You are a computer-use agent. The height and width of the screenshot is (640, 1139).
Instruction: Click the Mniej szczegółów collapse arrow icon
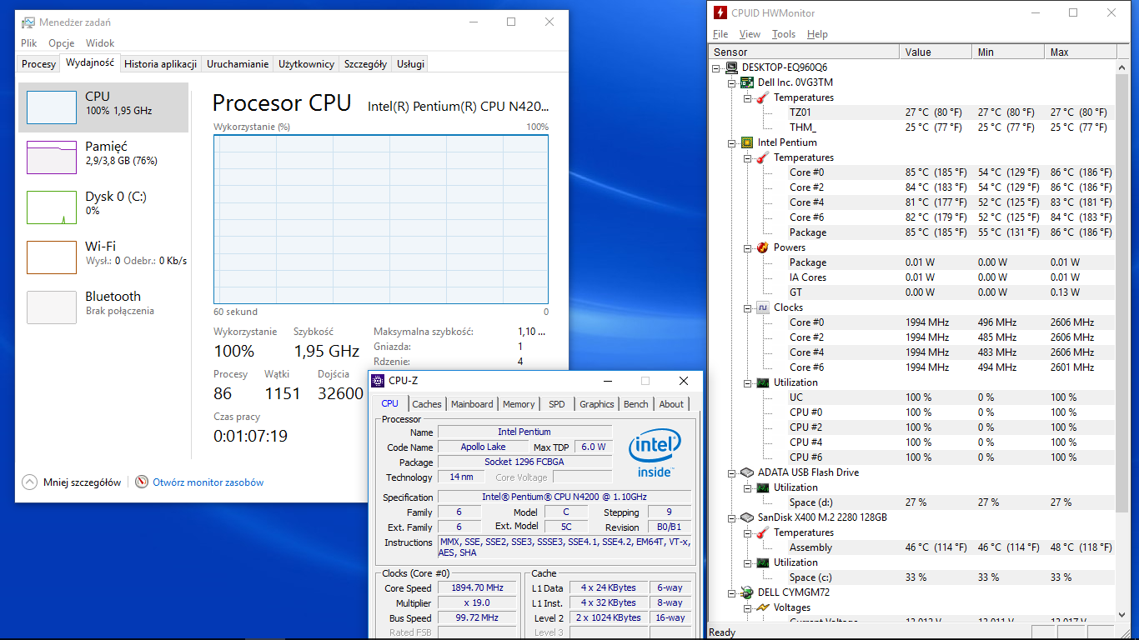(29, 482)
